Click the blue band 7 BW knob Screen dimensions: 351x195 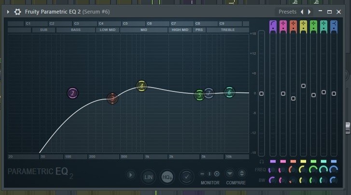(334, 180)
